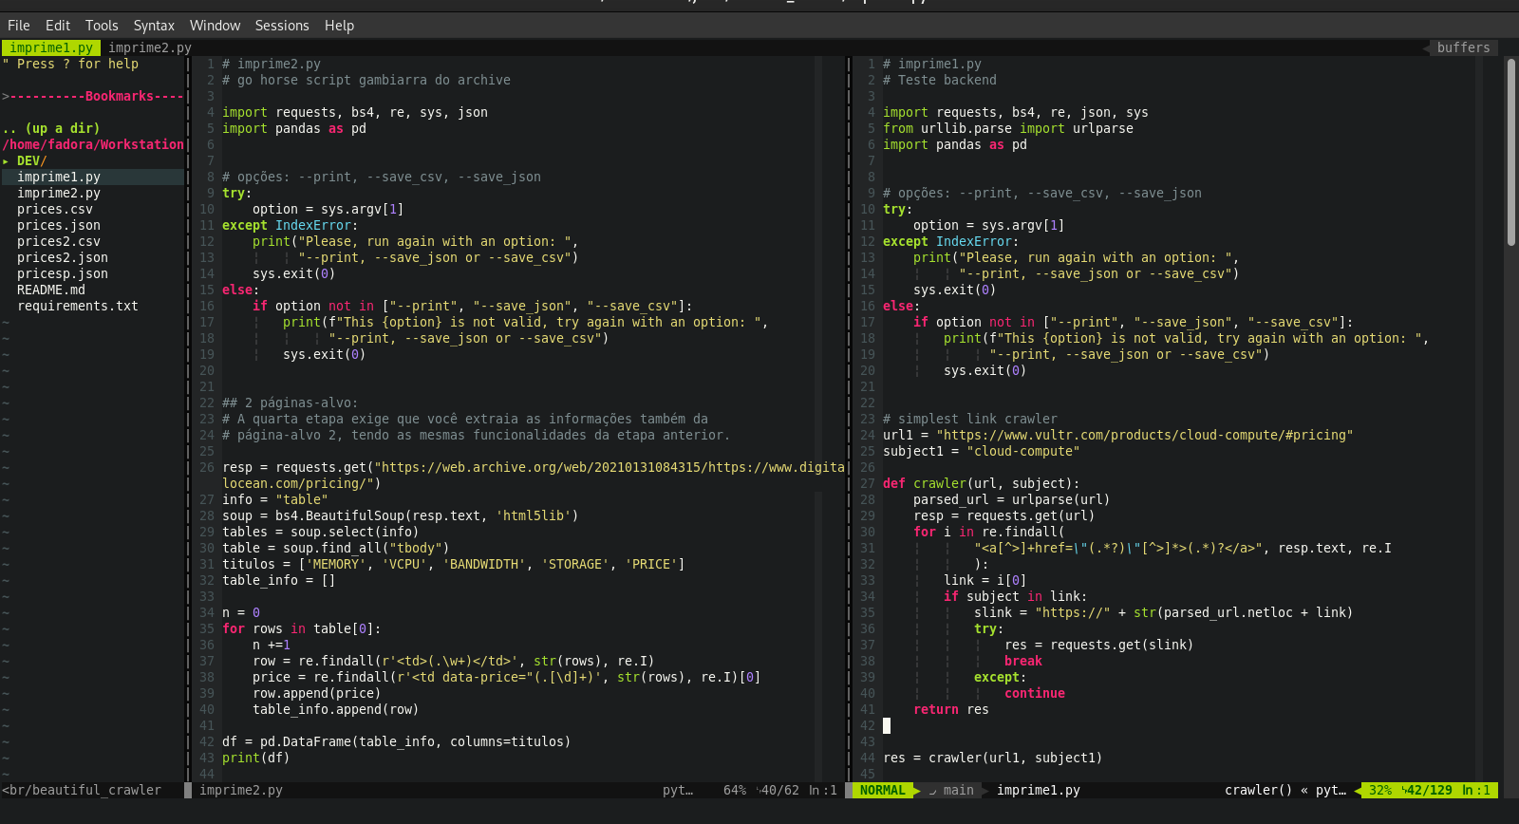1519x824 pixels.
Task: Click the NORMAL mode indicator
Action: [x=883, y=790]
